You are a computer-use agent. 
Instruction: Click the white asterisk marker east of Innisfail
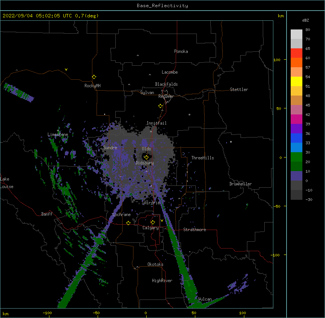click(189, 114)
